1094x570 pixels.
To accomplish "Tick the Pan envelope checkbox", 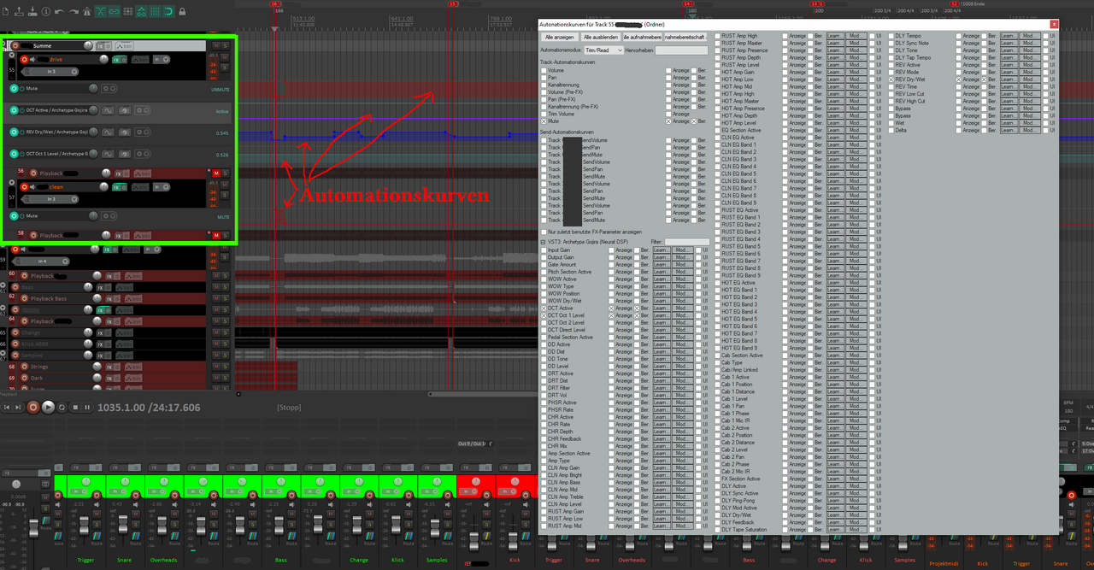I will 544,78.
